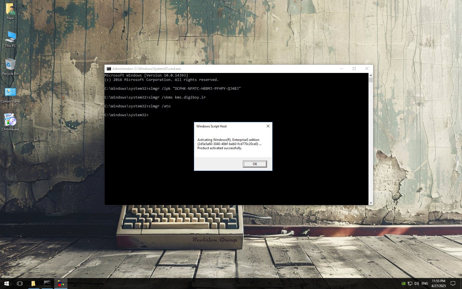
Task: Click OK in the Windows Script Host dialog
Action: coord(255,164)
